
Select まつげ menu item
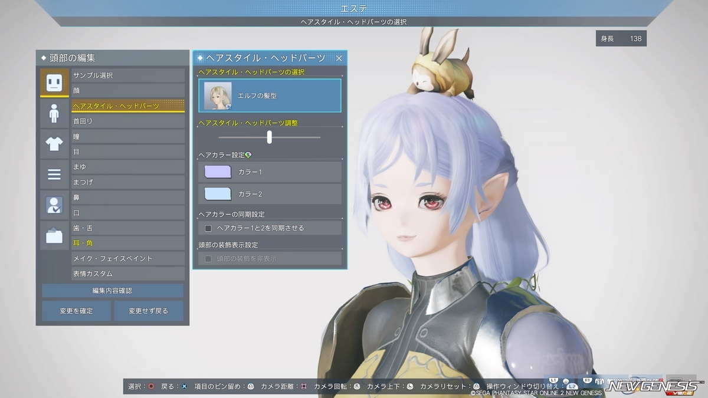click(x=128, y=182)
